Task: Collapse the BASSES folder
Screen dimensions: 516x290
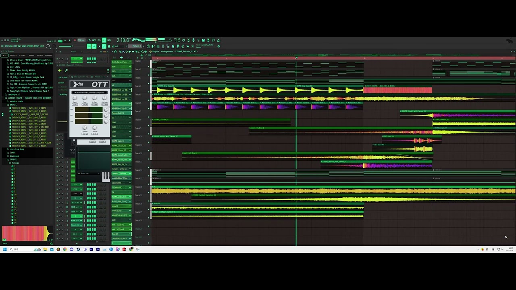Action: (12, 105)
